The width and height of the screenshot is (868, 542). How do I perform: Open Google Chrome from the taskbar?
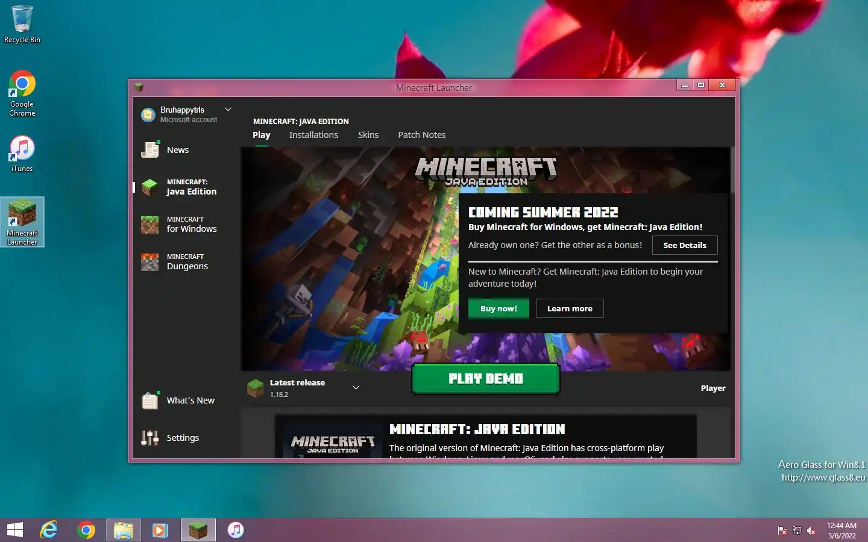coord(86,530)
